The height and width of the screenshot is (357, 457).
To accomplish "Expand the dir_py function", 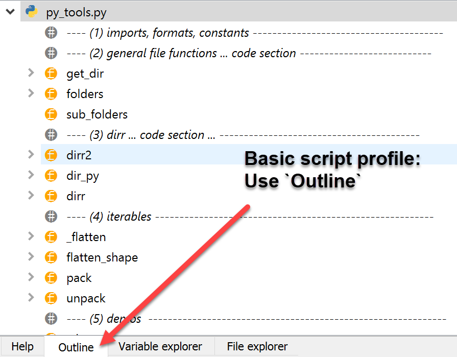I will (31, 175).
